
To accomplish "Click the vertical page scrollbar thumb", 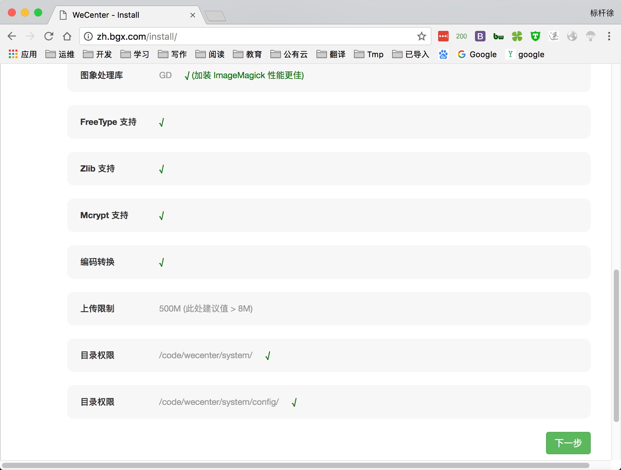I will point(616,346).
